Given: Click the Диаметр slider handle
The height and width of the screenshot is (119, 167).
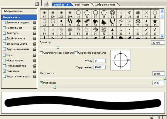Looking at the screenshot, I should tap(58, 47).
